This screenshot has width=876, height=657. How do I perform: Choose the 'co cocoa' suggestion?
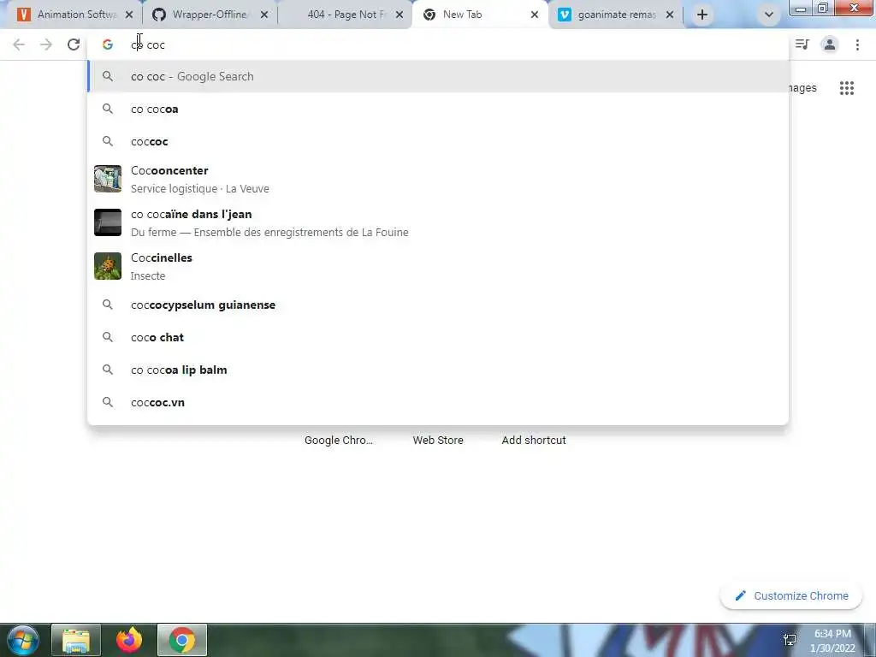coord(439,109)
